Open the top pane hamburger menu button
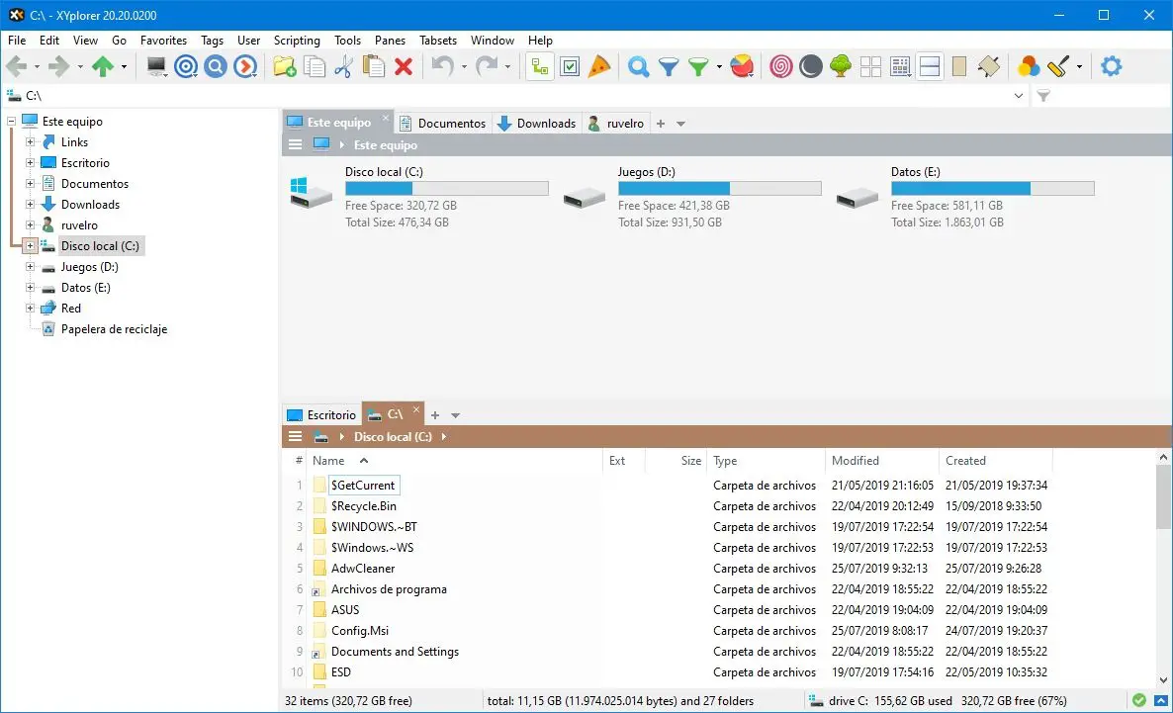This screenshot has height=713, width=1173. [296, 144]
